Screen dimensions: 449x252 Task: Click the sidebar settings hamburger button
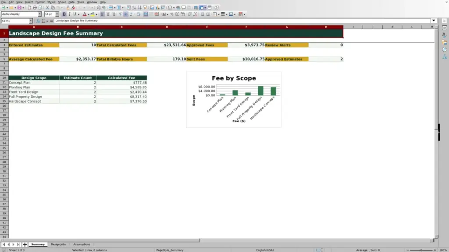(x=445, y=21)
